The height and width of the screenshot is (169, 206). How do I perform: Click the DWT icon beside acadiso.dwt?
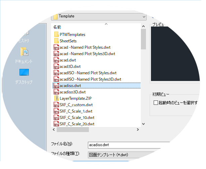(56, 86)
